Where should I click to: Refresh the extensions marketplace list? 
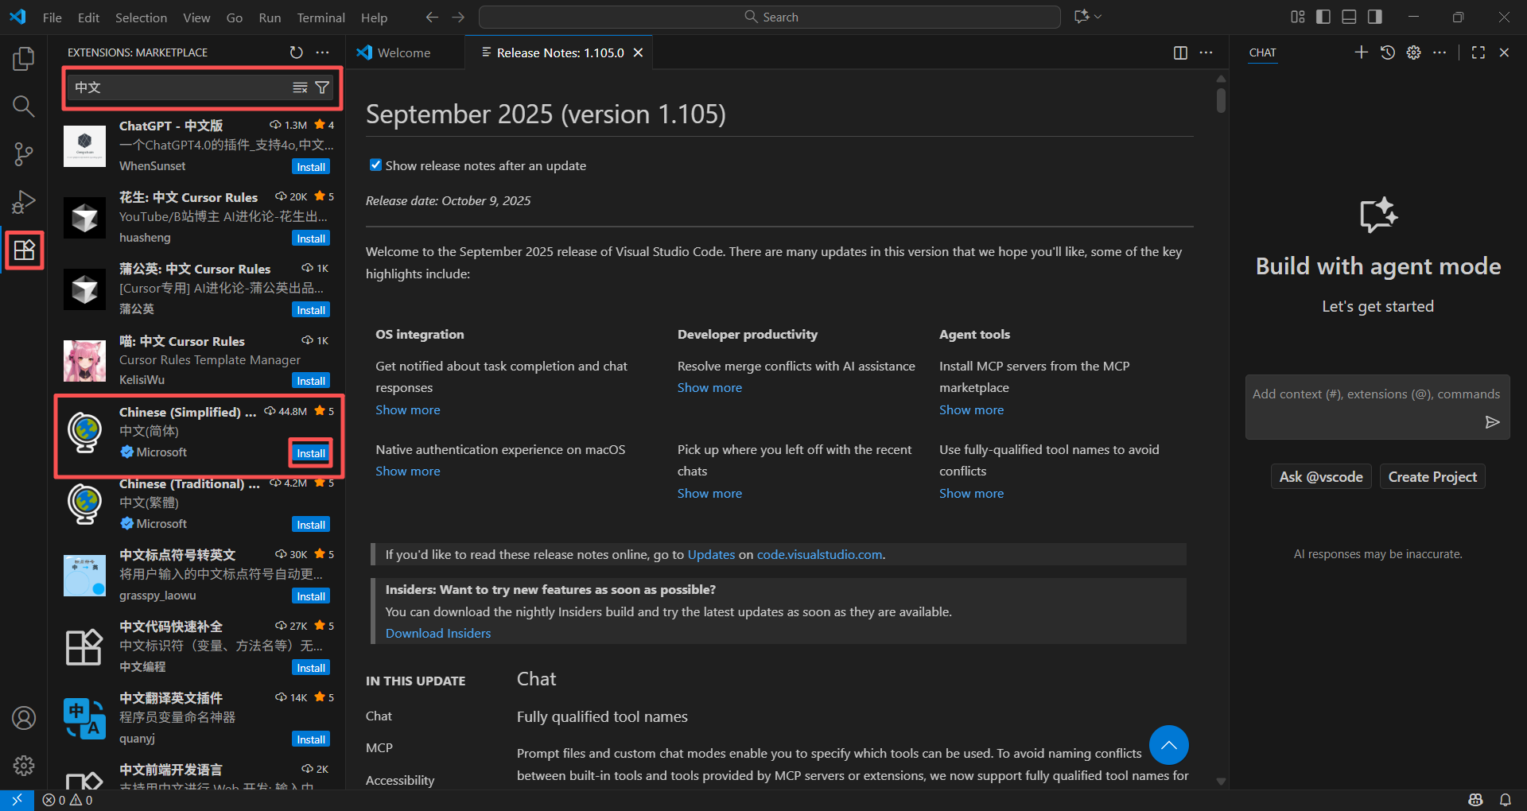coord(297,52)
